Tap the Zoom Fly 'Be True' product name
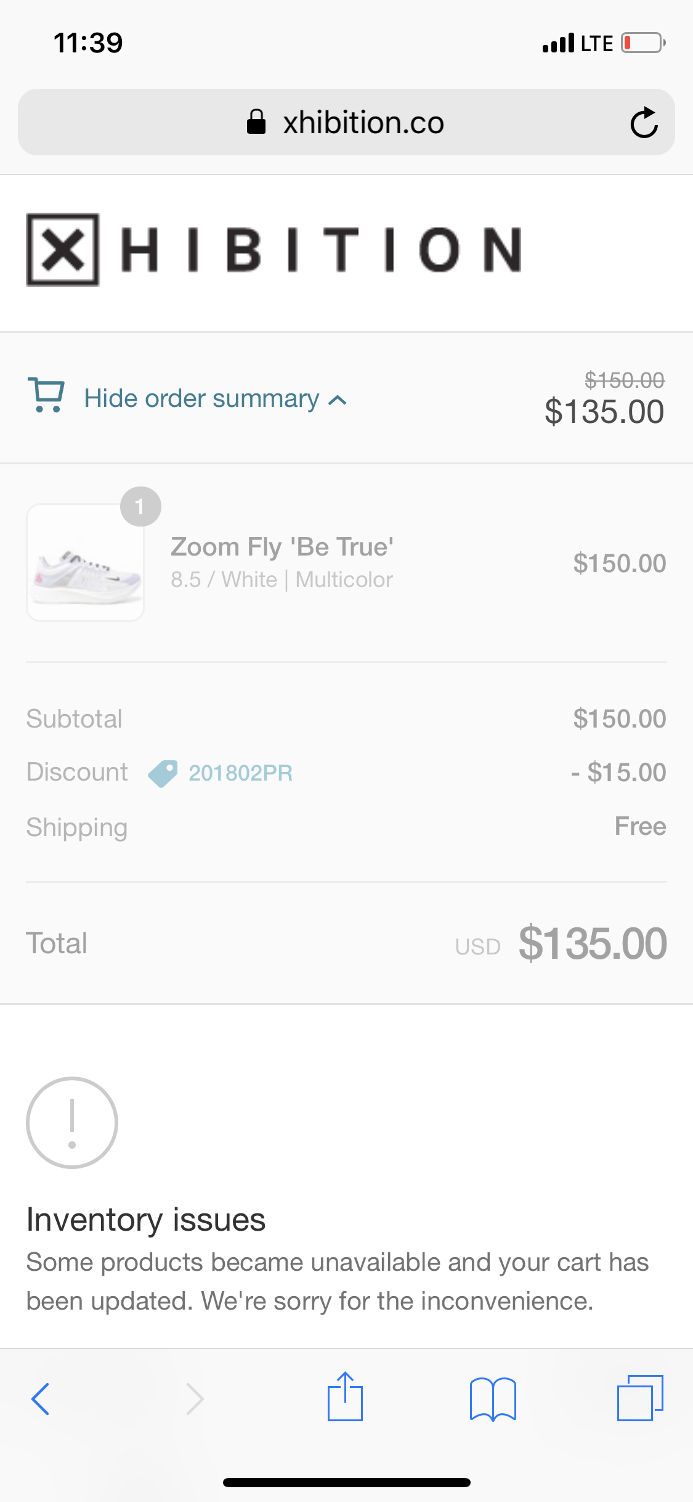This screenshot has height=1502, width=693. click(x=282, y=547)
